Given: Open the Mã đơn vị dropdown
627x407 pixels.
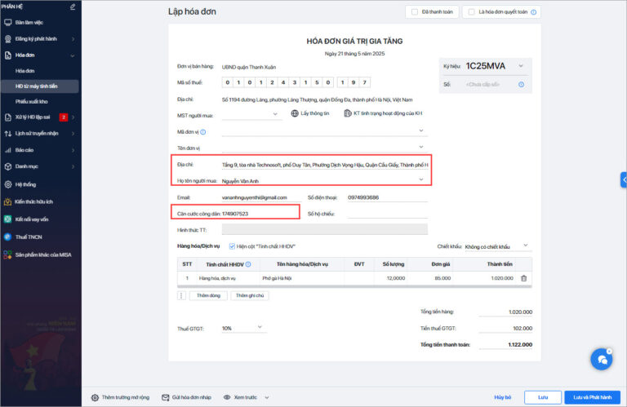Looking at the screenshot, I should click(421, 131).
